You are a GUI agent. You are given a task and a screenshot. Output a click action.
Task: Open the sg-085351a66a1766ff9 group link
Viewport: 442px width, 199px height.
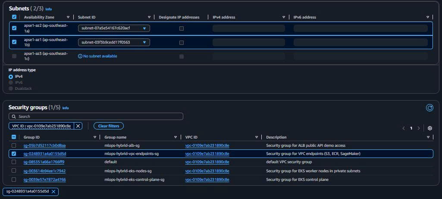point(44,162)
